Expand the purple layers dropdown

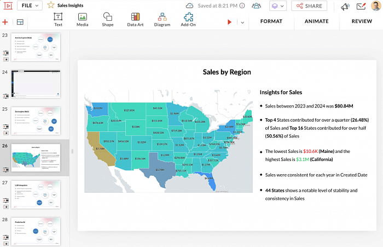278,6
